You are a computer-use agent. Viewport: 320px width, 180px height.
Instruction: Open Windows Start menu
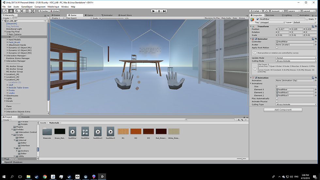[x=4, y=176]
